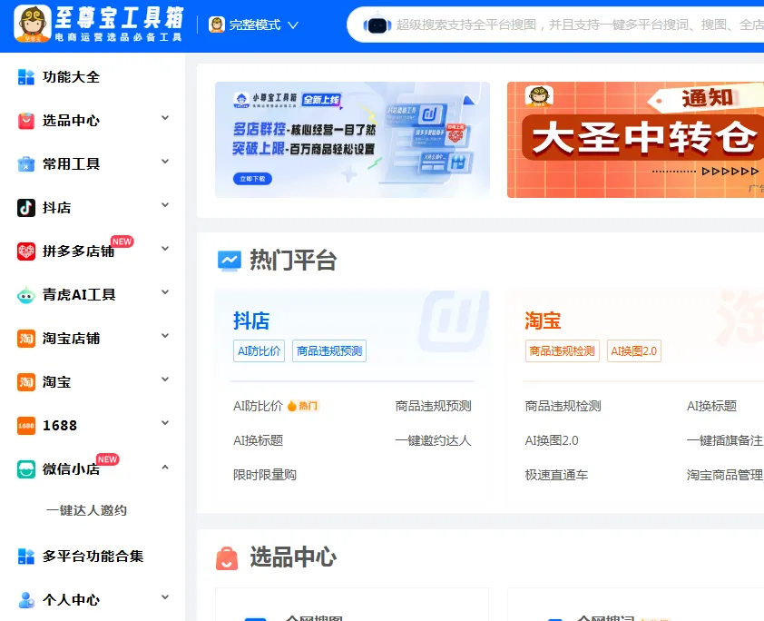
Task: Select the 淘宝 sidebar menu label
Action: (56, 382)
